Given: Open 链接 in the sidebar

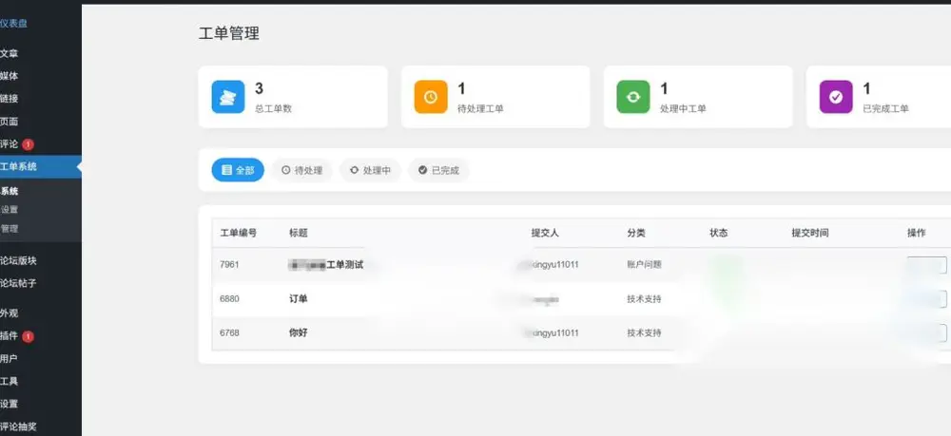Looking at the screenshot, I should click(10, 98).
